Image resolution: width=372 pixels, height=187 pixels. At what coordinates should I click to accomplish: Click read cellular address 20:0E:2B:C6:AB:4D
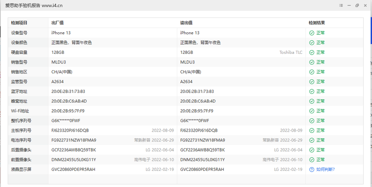tap(198, 101)
